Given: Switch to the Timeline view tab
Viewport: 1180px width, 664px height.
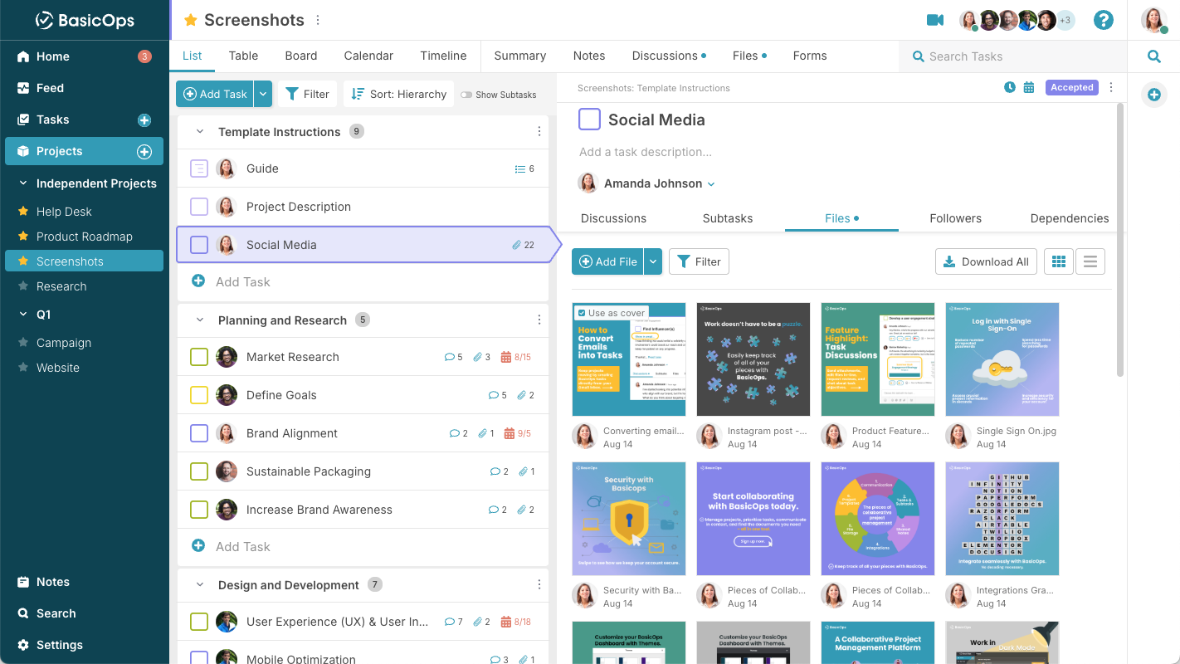Looking at the screenshot, I should click(x=443, y=56).
